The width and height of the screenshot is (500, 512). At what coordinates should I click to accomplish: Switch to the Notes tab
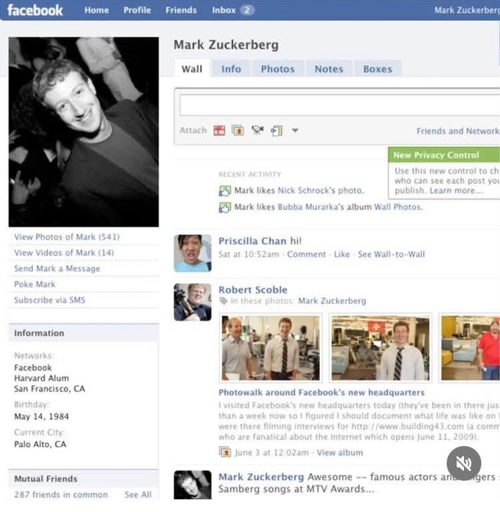(x=329, y=69)
